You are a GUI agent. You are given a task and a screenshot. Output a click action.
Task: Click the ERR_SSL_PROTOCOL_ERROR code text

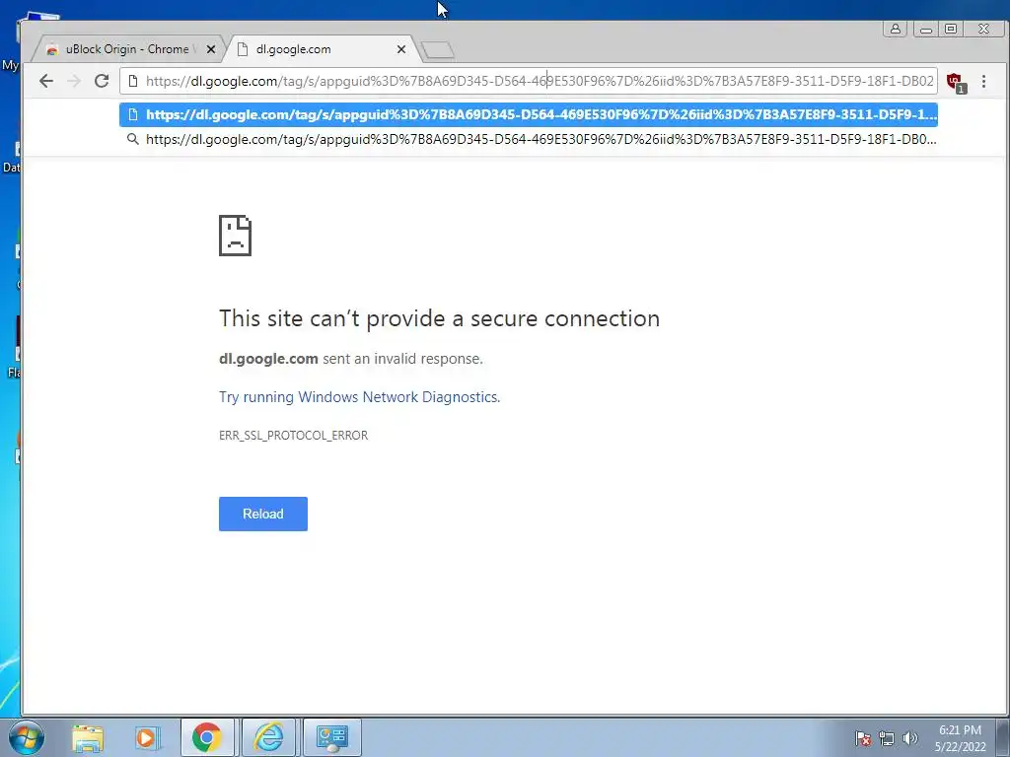coord(293,435)
